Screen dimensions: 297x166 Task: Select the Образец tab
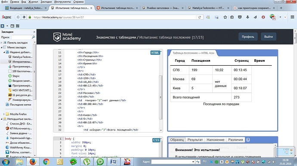coord(177,140)
